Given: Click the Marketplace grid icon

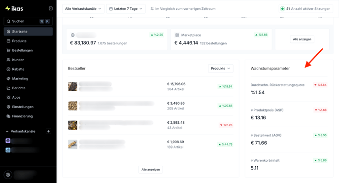Looking at the screenshot, I should coord(177,35).
